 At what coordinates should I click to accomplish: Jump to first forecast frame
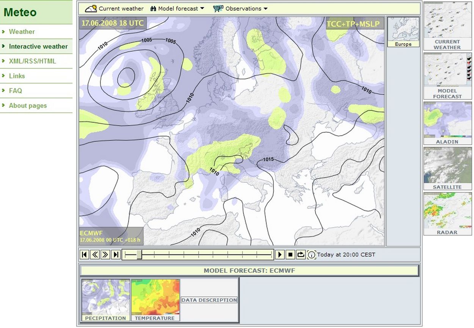tap(85, 254)
